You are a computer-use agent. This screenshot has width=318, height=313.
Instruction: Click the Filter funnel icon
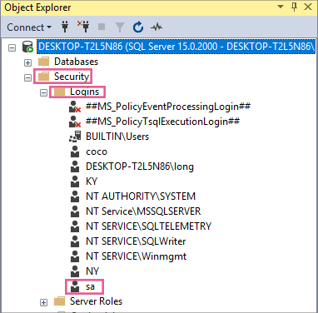tap(120, 27)
